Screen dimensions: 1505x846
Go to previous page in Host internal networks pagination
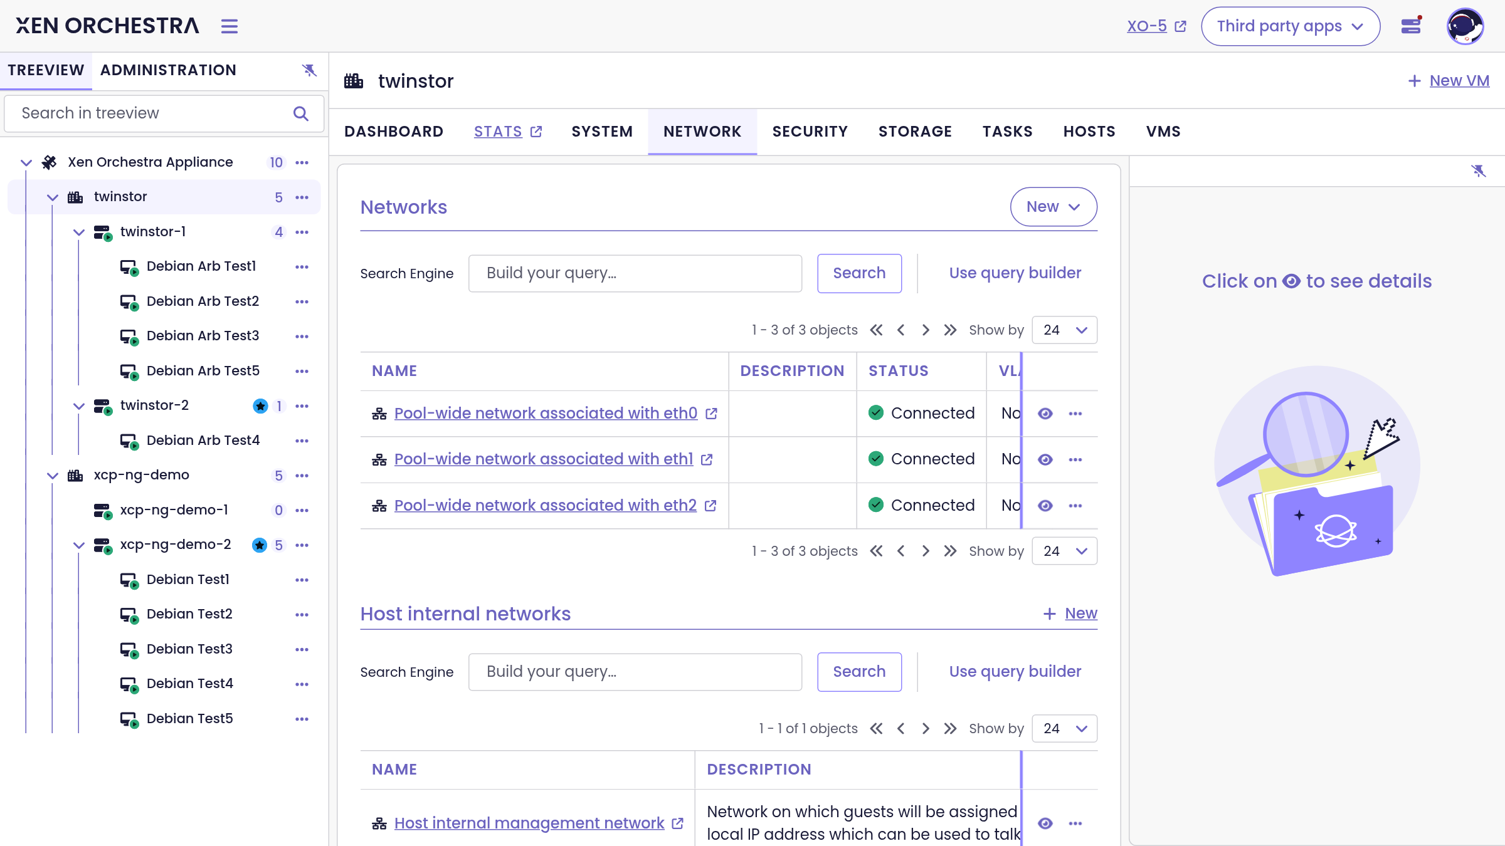901,728
